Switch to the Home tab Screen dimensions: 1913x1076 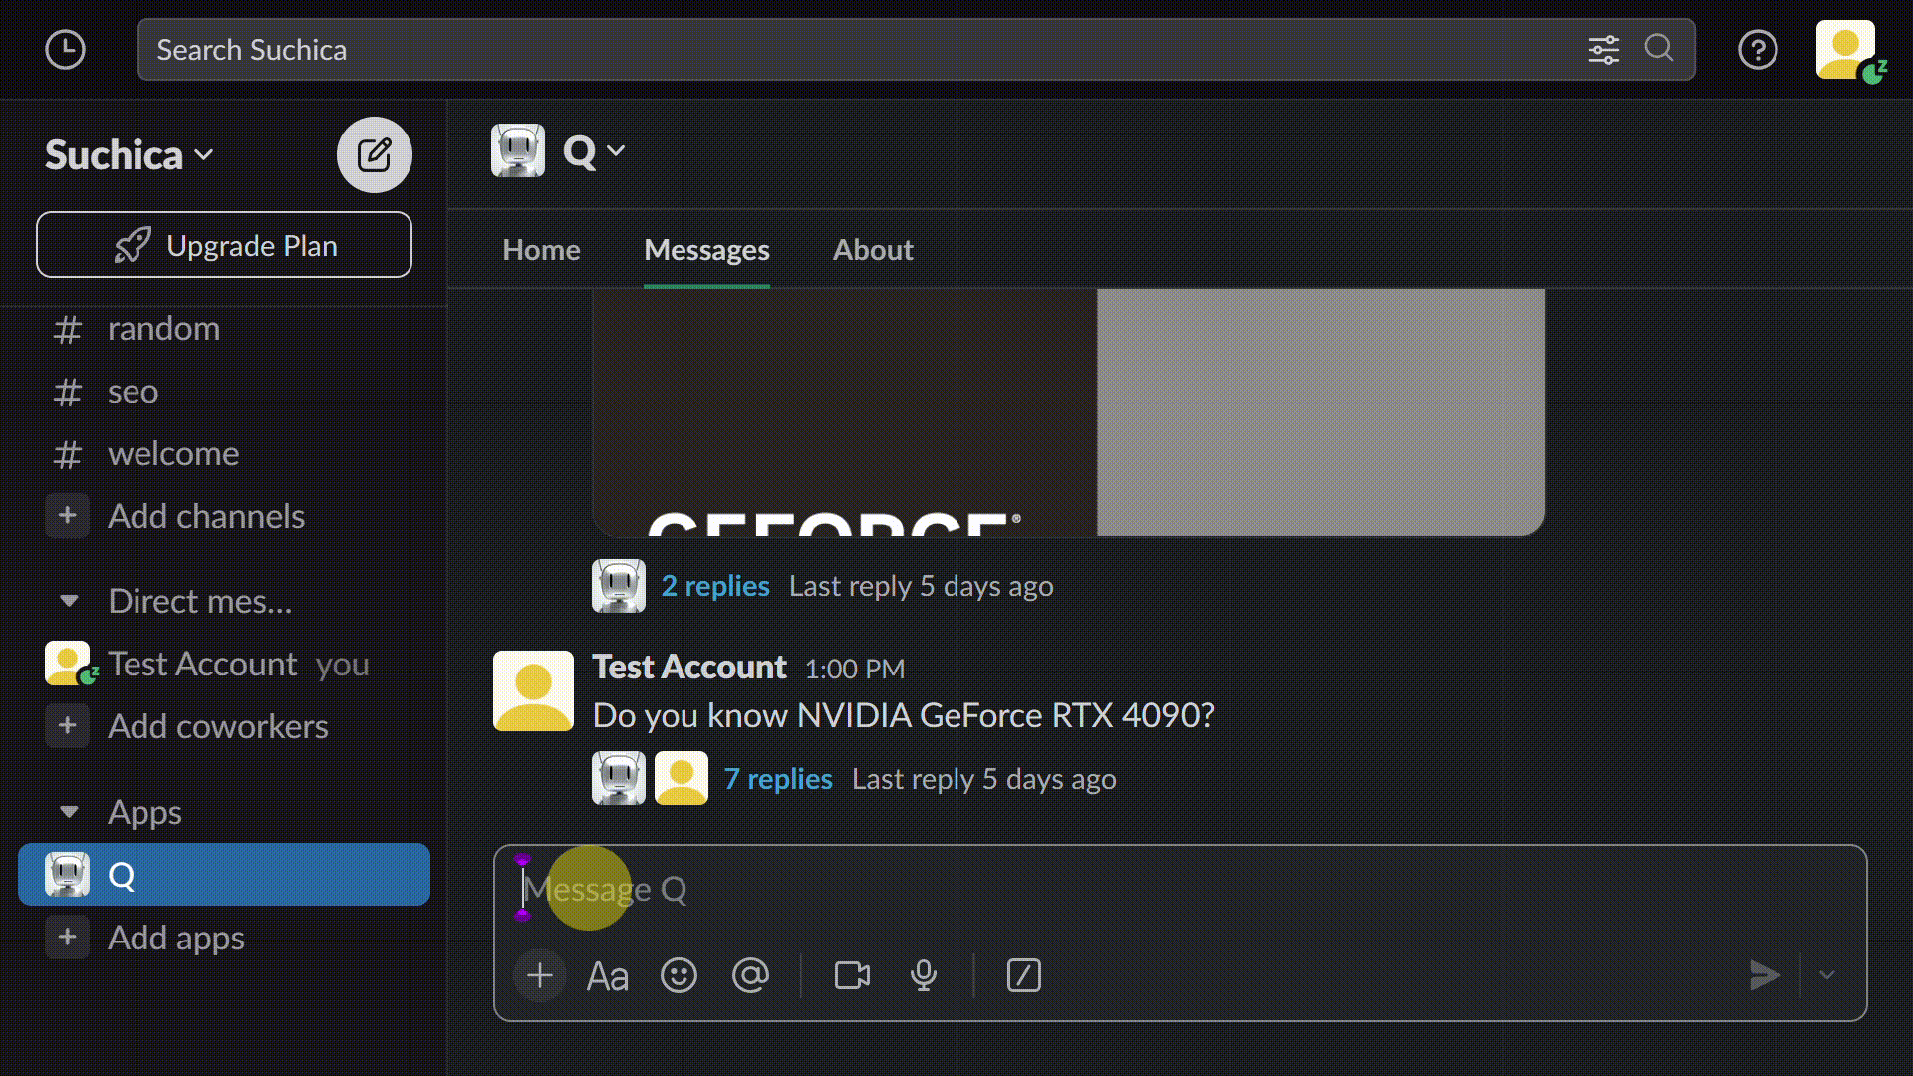click(x=541, y=250)
